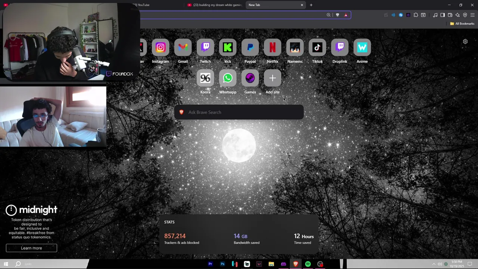Click the 12 Hours time saved stat
Screen dimensions: 478x269
point(304,239)
